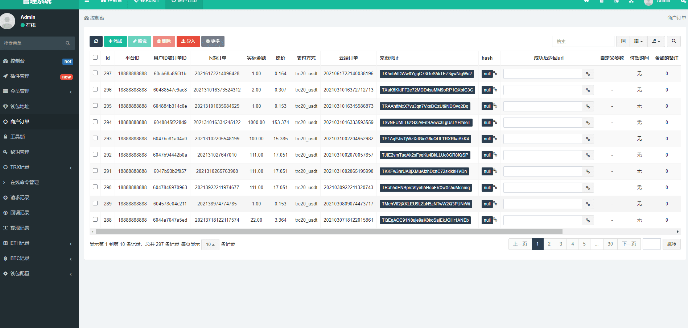Open the columns visibility dropdown
688x328 pixels.
638,41
